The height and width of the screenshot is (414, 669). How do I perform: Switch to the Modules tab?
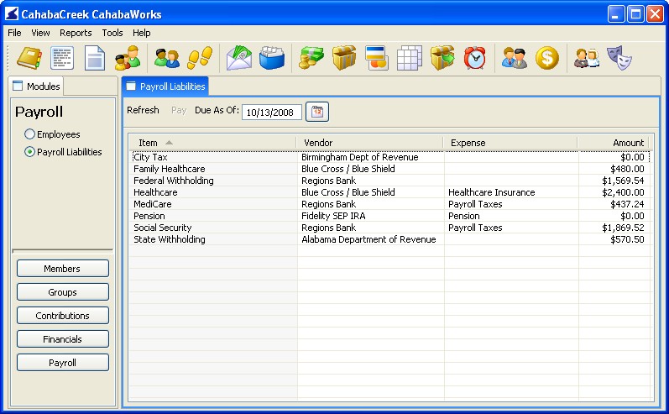36,86
